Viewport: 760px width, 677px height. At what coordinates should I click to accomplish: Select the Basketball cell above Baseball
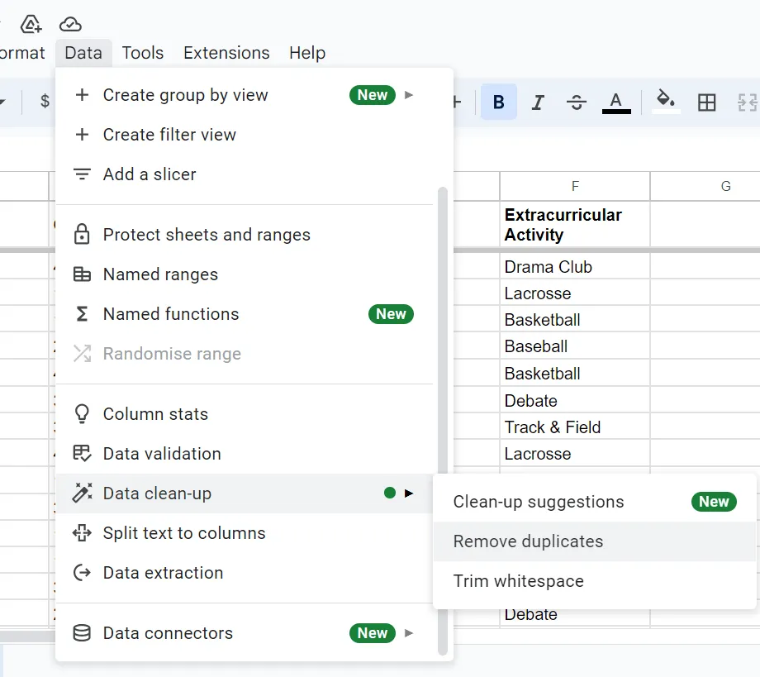tap(575, 320)
